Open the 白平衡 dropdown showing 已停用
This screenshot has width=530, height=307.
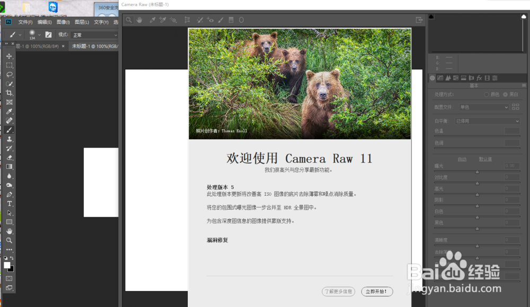[487, 121]
